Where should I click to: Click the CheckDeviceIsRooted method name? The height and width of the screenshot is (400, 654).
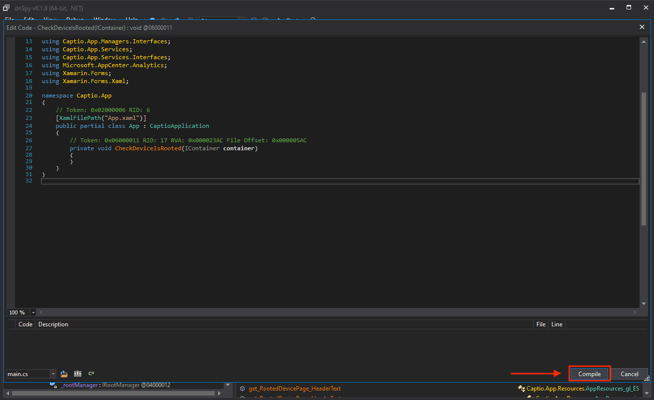tap(148, 148)
